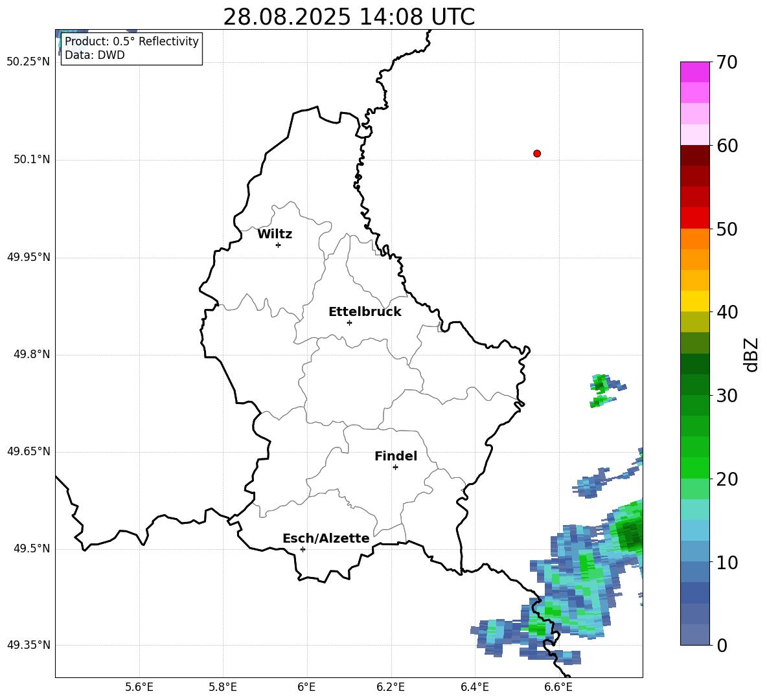767x700 pixels.
Task: Click the dark green storm core at right edge
Action: coord(630,534)
